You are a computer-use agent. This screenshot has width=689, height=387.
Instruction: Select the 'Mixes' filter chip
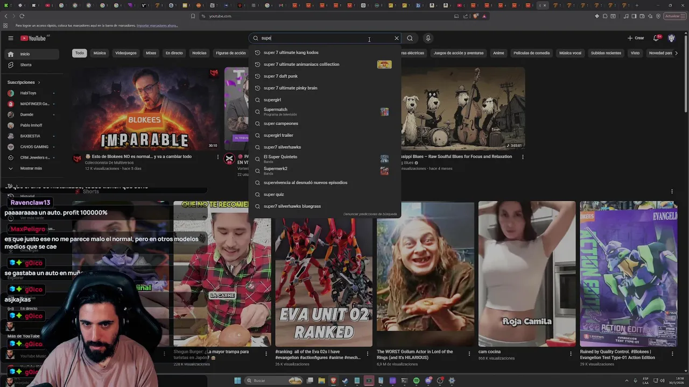coord(151,53)
